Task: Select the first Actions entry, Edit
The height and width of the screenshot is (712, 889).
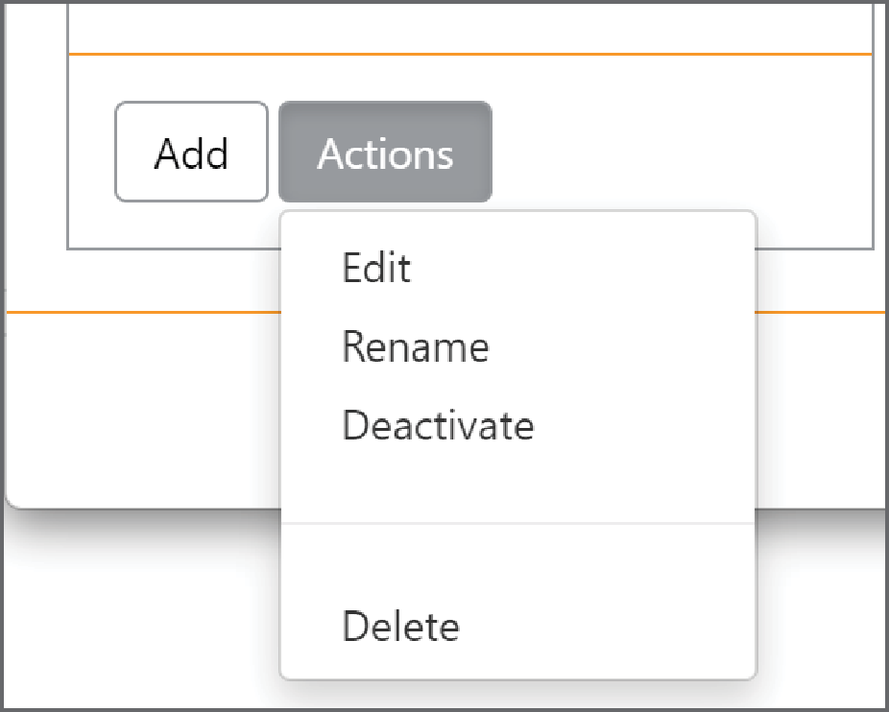Action: (x=518, y=268)
